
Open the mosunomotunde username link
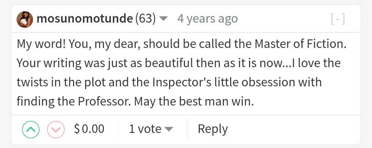point(84,19)
